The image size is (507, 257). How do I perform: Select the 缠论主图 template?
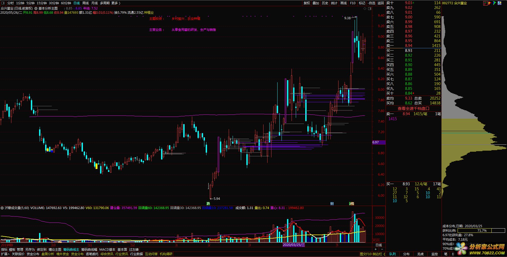(x=55, y=249)
